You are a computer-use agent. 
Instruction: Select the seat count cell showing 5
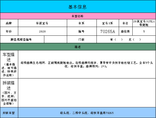[x=144, y=31]
